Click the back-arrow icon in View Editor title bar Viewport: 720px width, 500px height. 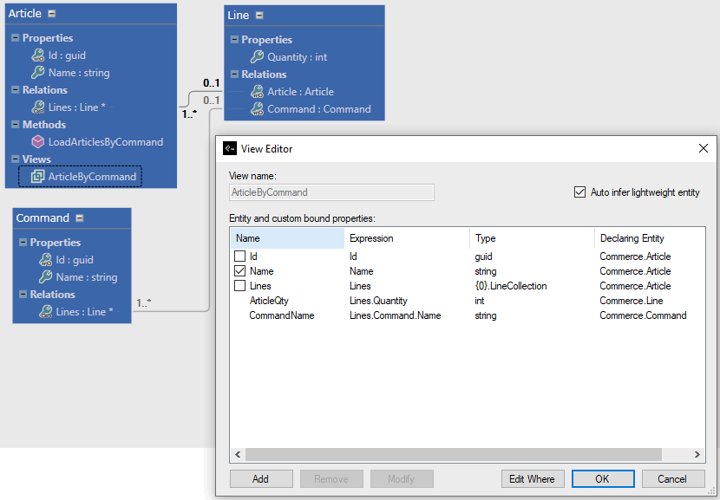[x=229, y=148]
